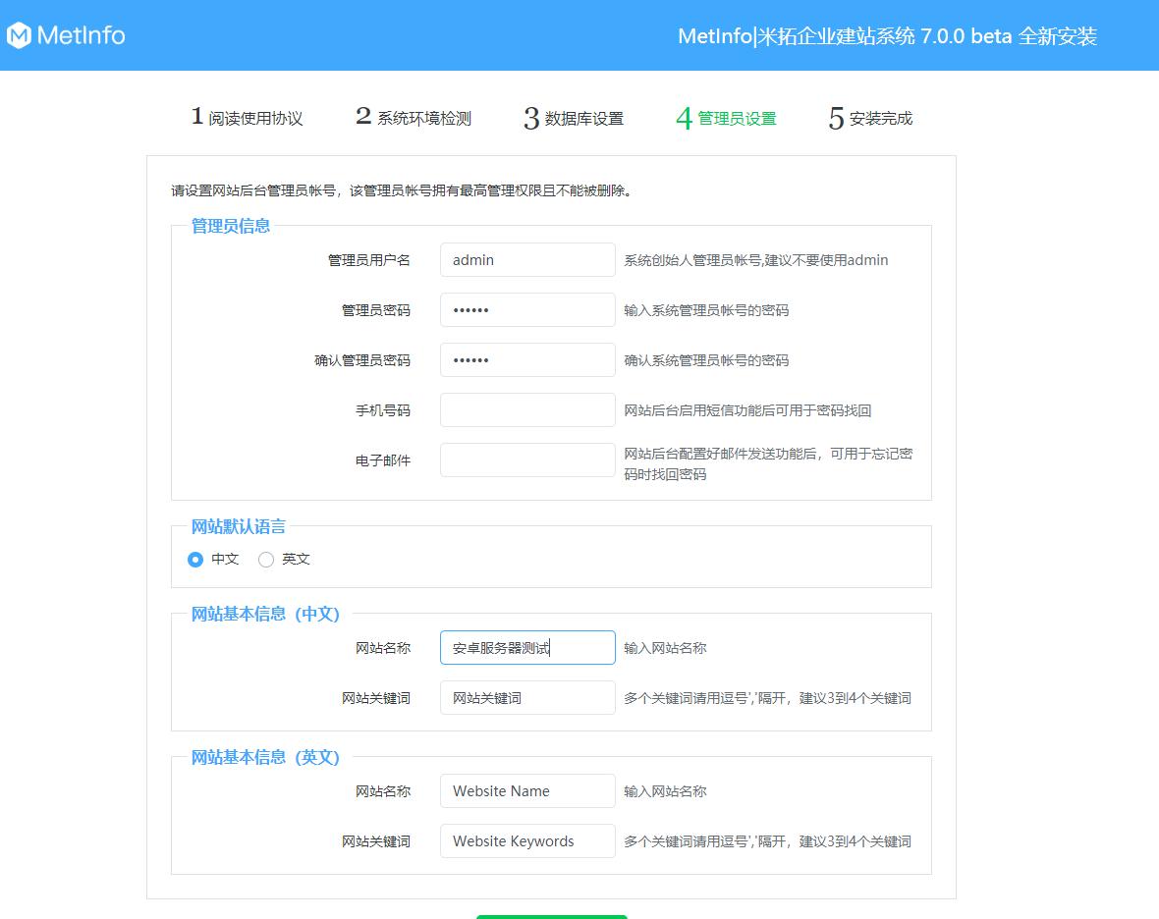Click inside the admin username field
The width and height of the screenshot is (1159, 919).
(527, 259)
